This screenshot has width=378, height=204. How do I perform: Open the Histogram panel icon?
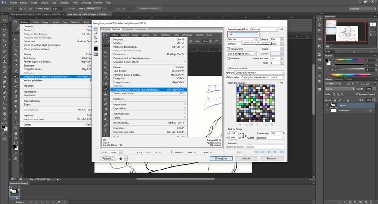click(320, 39)
